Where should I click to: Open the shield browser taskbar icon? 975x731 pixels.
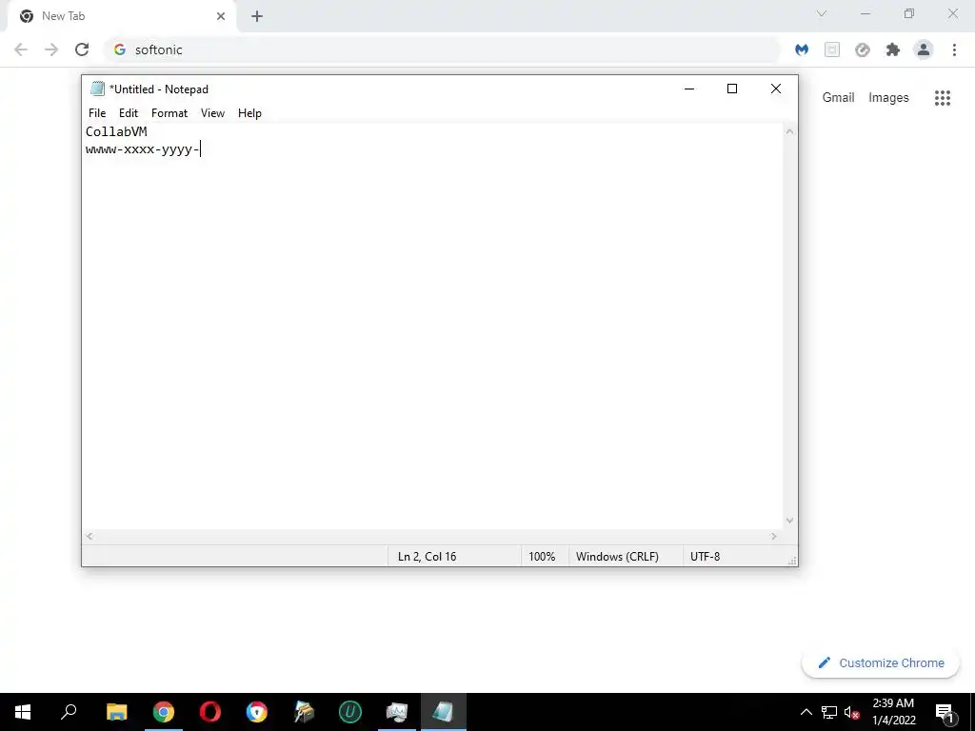(x=257, y=712)
